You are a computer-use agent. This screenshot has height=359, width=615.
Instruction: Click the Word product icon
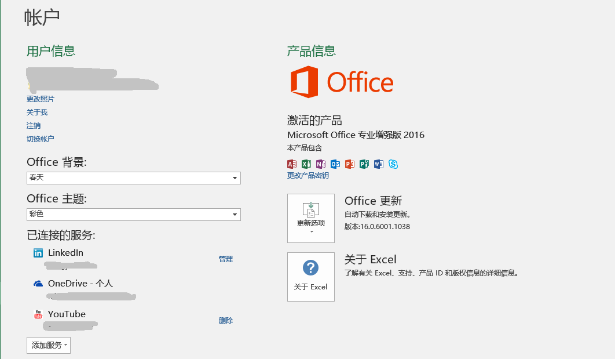click(x=379, y=164)
